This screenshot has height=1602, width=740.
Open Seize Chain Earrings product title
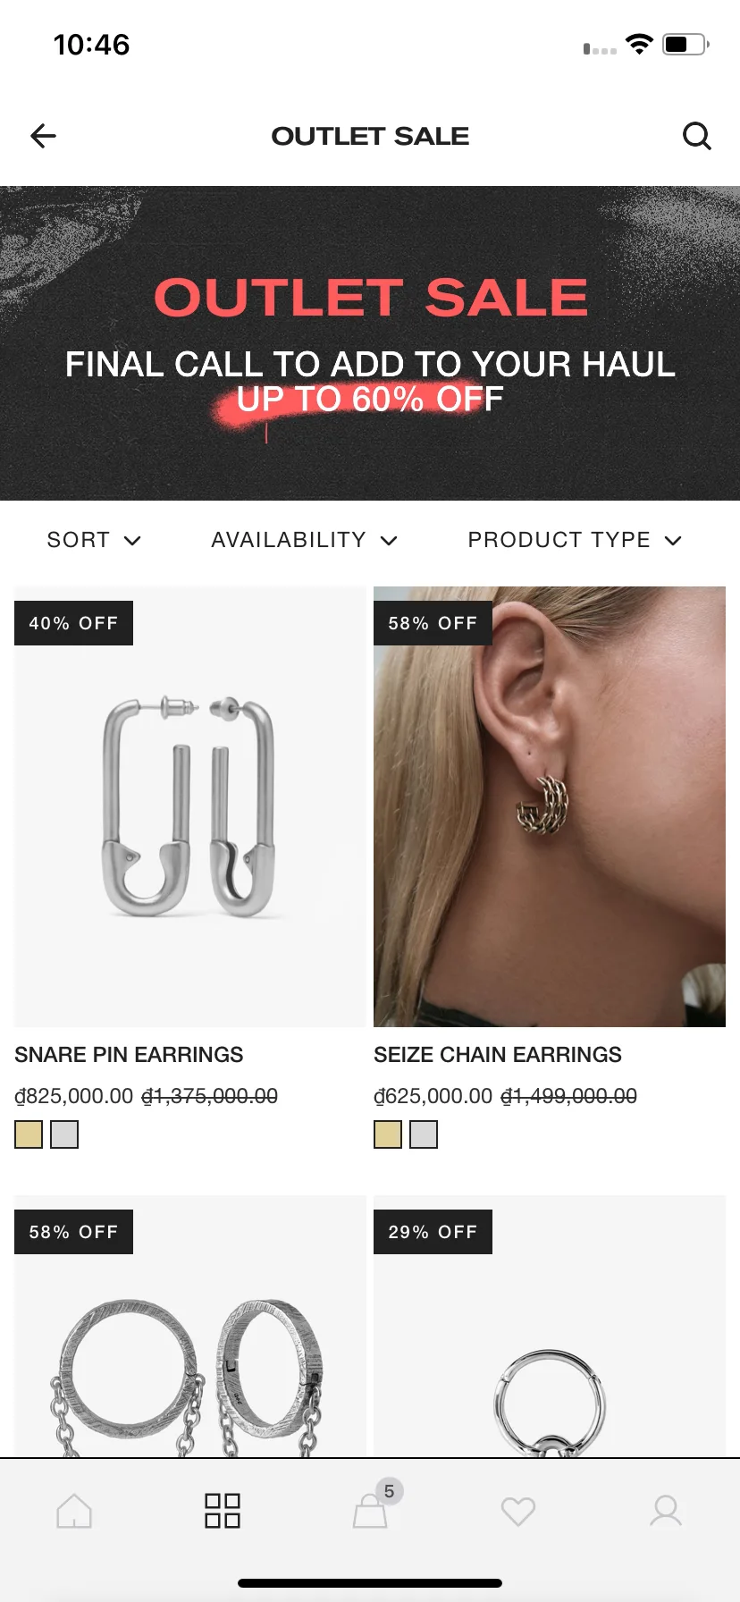coord(498,1055)
